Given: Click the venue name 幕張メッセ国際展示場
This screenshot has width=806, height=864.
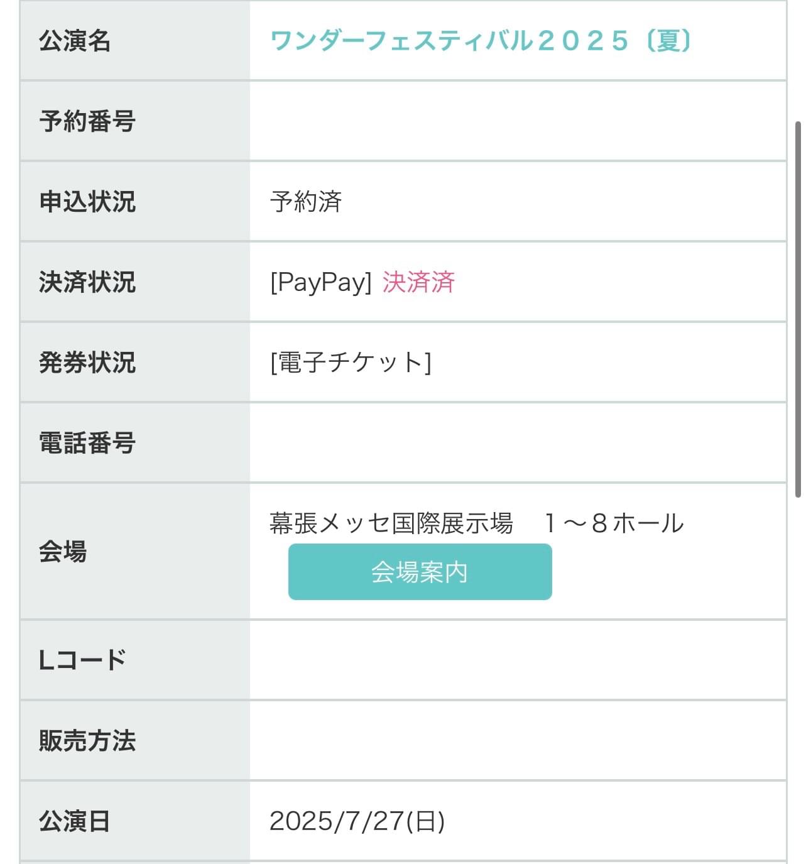Looking at the screenshot, I should pos(391,523).
